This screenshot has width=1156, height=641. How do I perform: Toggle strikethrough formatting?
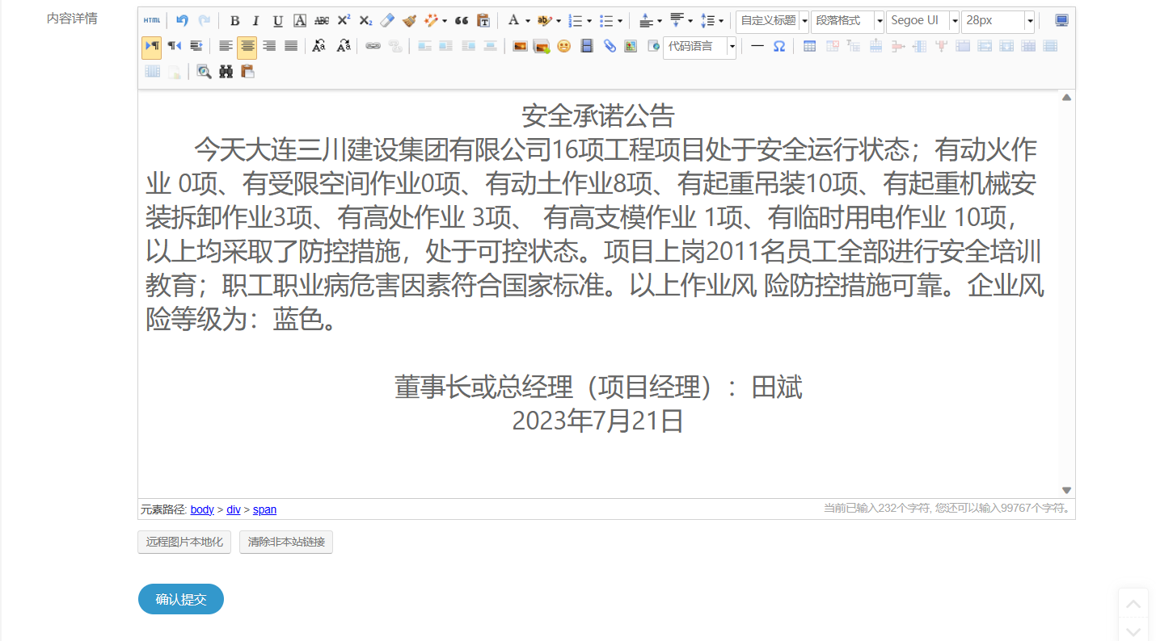point(322,21)
